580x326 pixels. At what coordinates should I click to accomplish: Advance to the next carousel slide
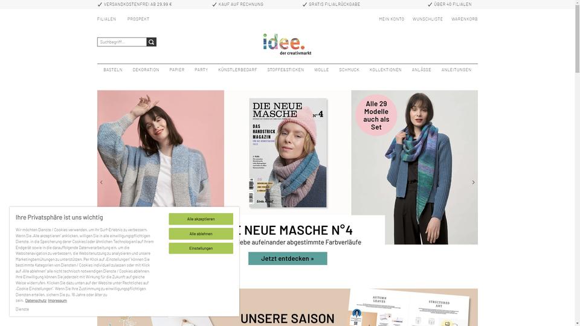473,182
